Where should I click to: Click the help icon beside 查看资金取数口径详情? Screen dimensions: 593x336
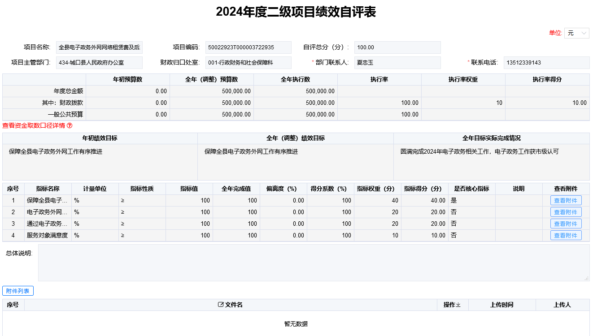tap(70, 125)
